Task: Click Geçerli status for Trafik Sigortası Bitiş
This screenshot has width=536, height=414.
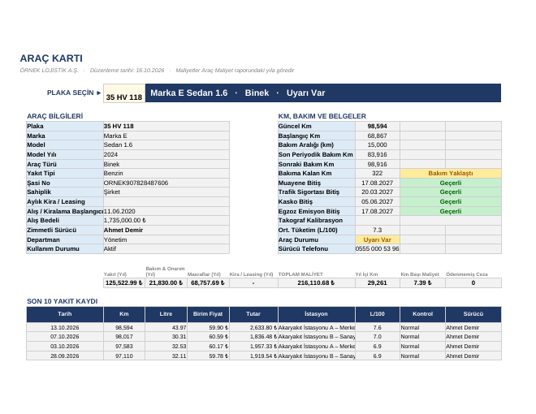Action: tap(451, 192)
